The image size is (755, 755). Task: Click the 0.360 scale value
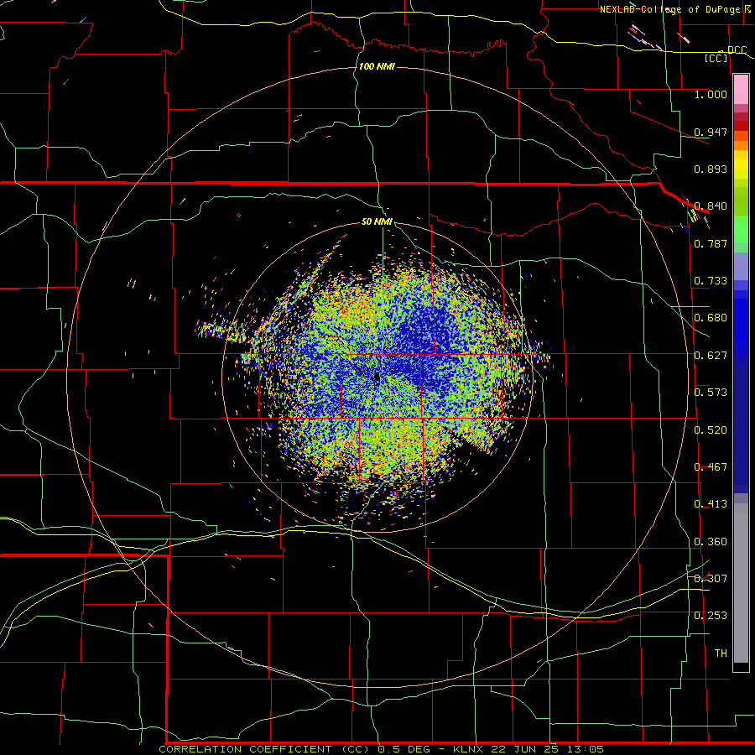click(711, 542)
